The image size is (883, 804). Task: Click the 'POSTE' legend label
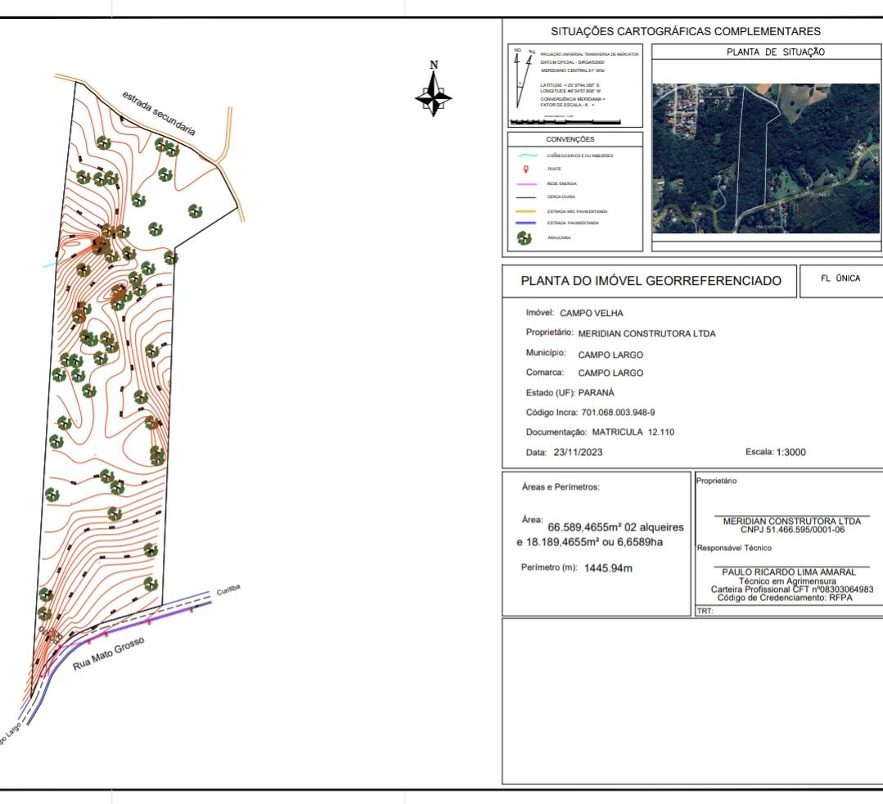554,169
